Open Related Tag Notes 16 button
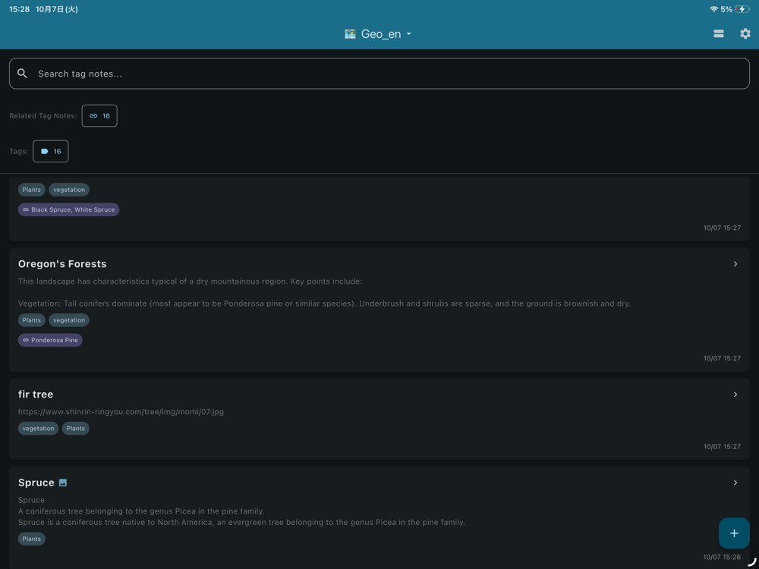759x569 pixels. tap(99, 115)
